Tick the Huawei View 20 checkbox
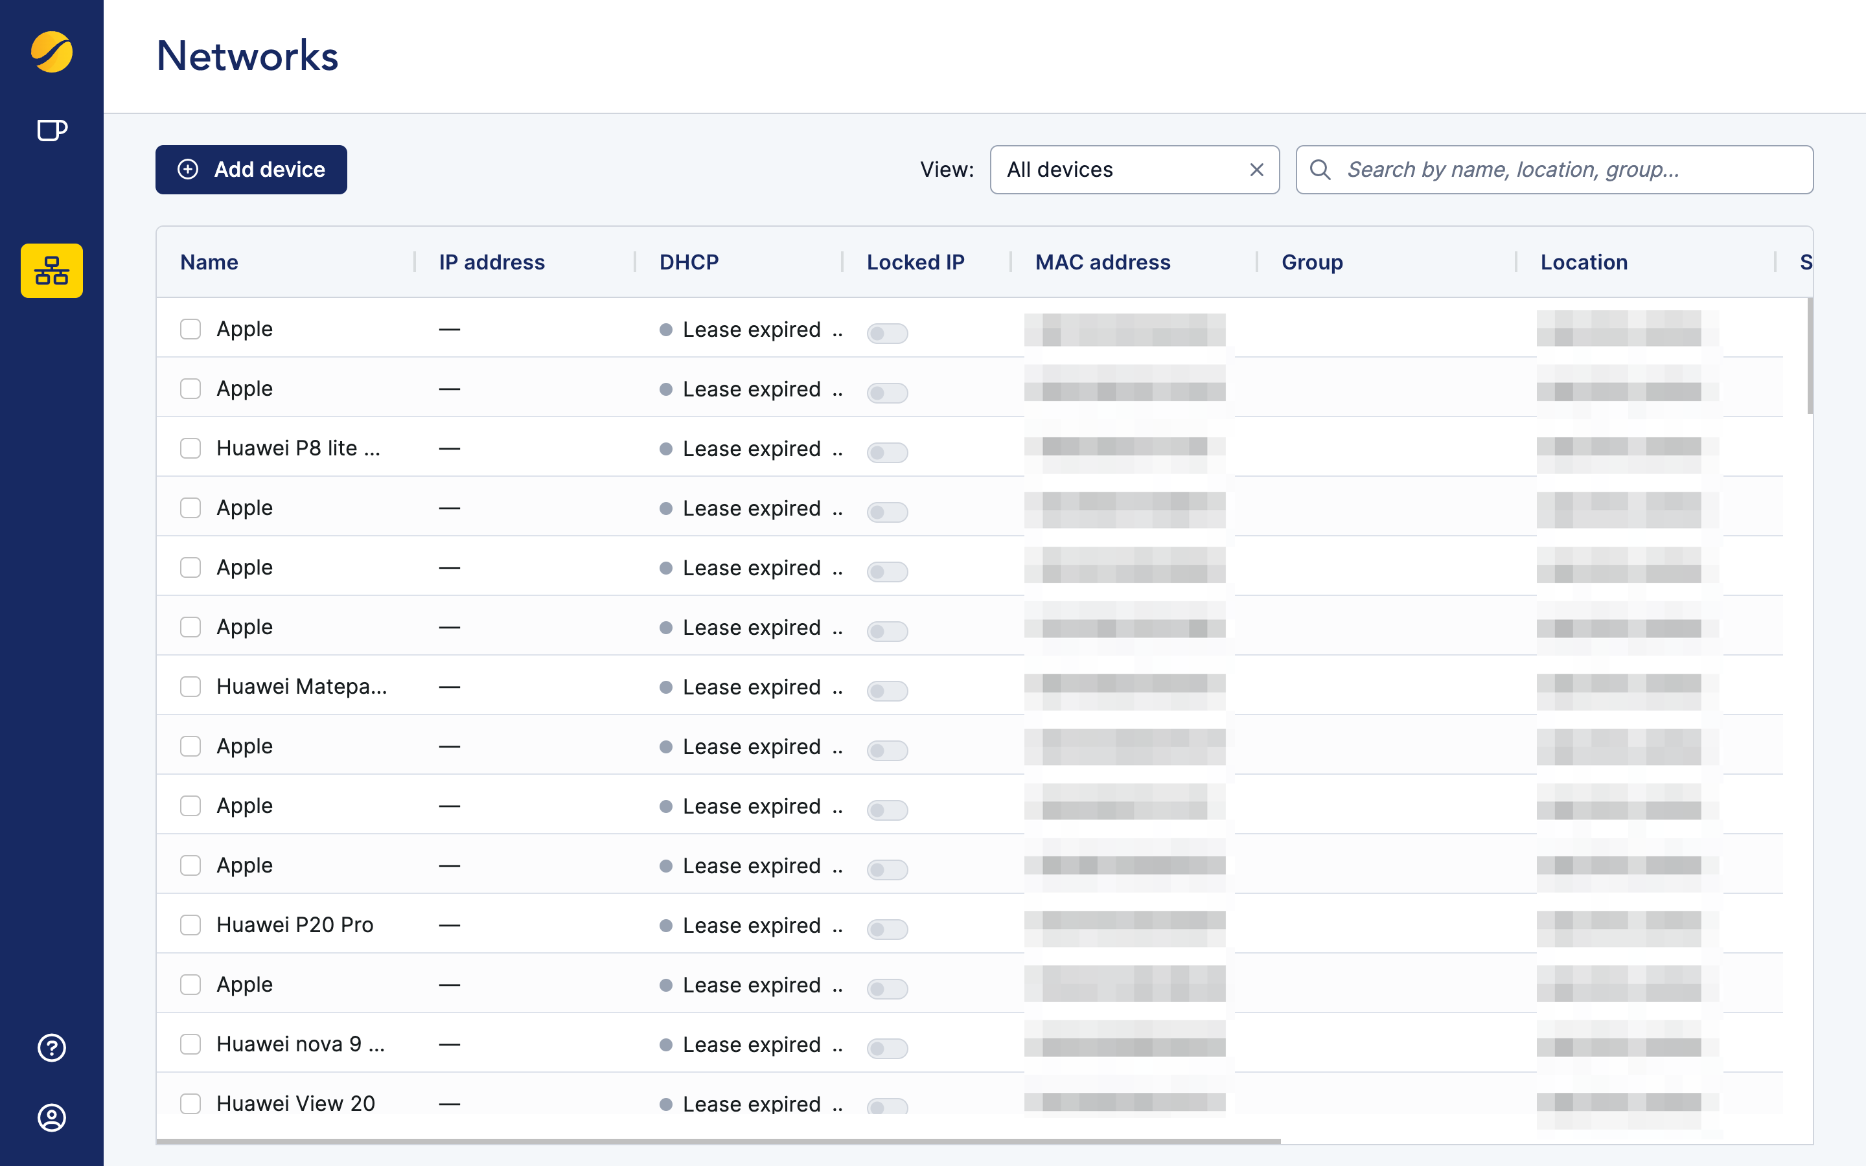1866x1166 pixels. click(x=190, y=1104)
